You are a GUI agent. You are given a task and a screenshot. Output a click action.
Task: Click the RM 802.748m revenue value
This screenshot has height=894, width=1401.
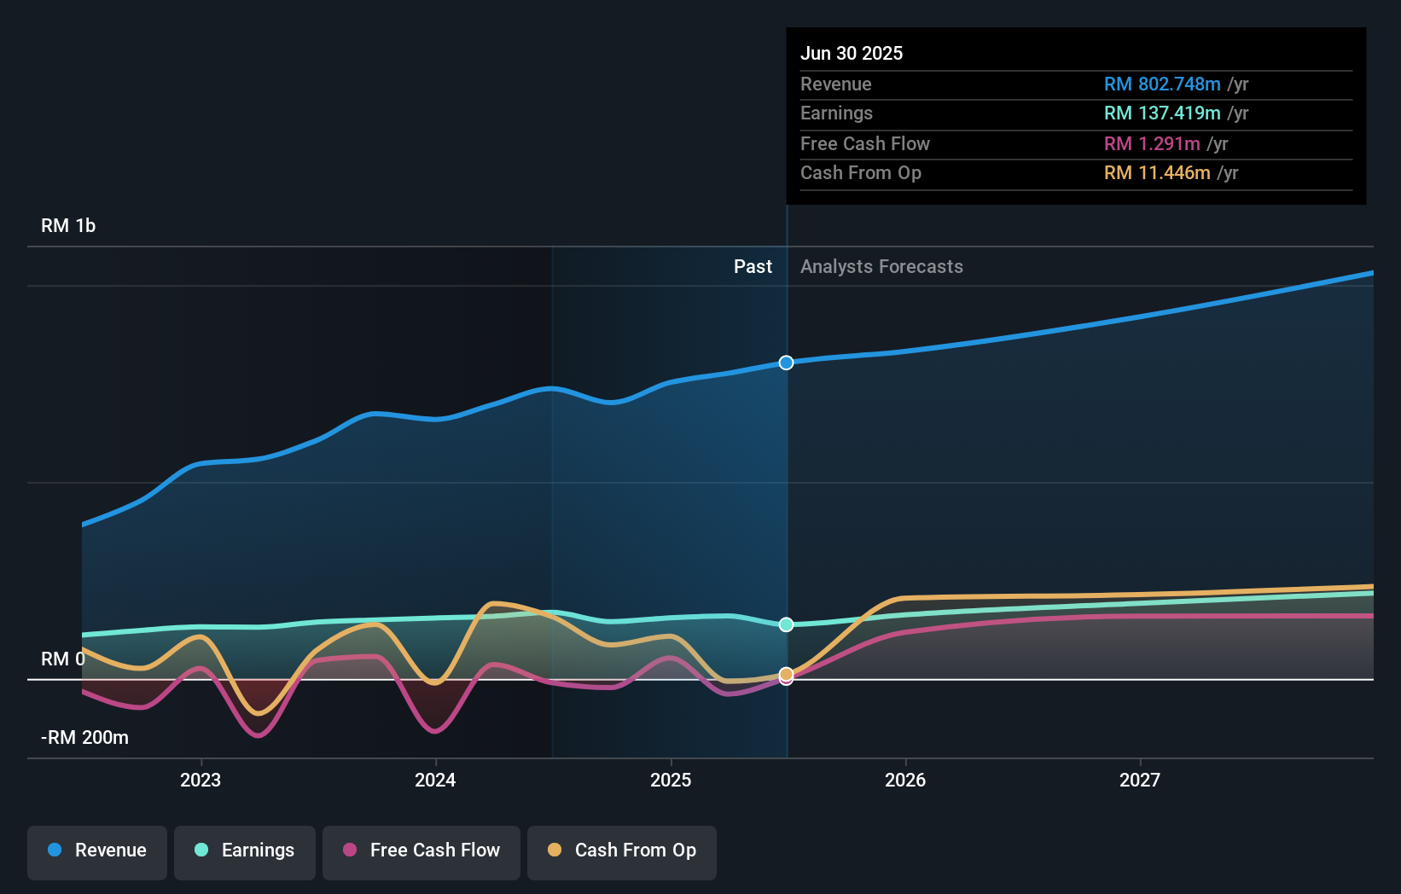pyautogui.click(x=1161, y=84)
